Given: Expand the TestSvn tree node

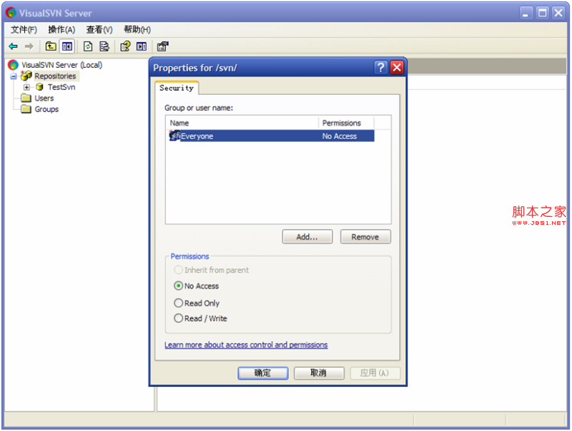Looking at the screenshot, I should (26, 87).
